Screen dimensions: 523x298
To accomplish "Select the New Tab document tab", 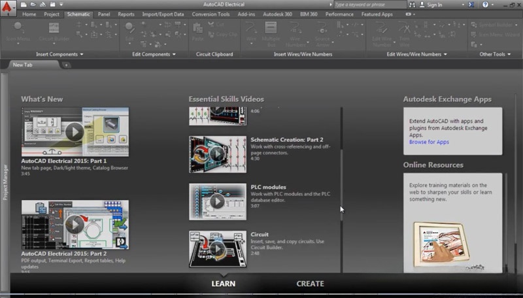I will (33, 65).
